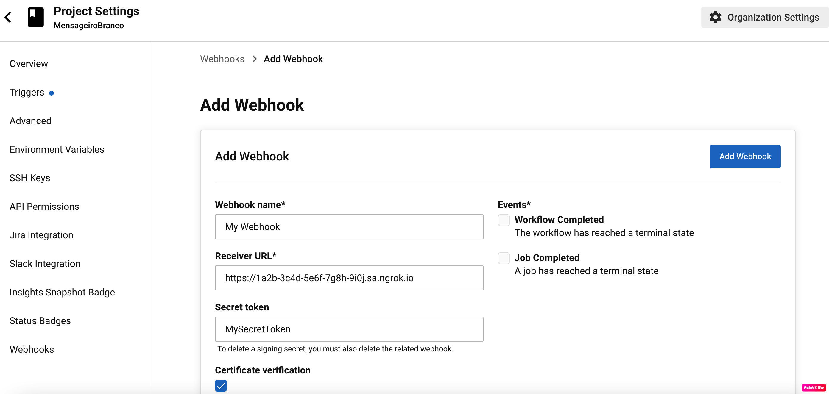
Task: Open Overview project settings section
Action: [x=28, y=64]
